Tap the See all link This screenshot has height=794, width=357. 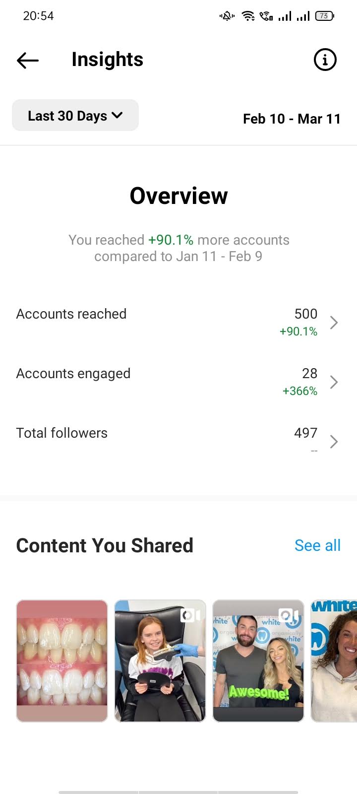pyautogui.click(x=317, y=545)
